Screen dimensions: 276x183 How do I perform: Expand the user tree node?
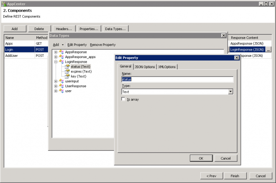(x=56, y=91)
